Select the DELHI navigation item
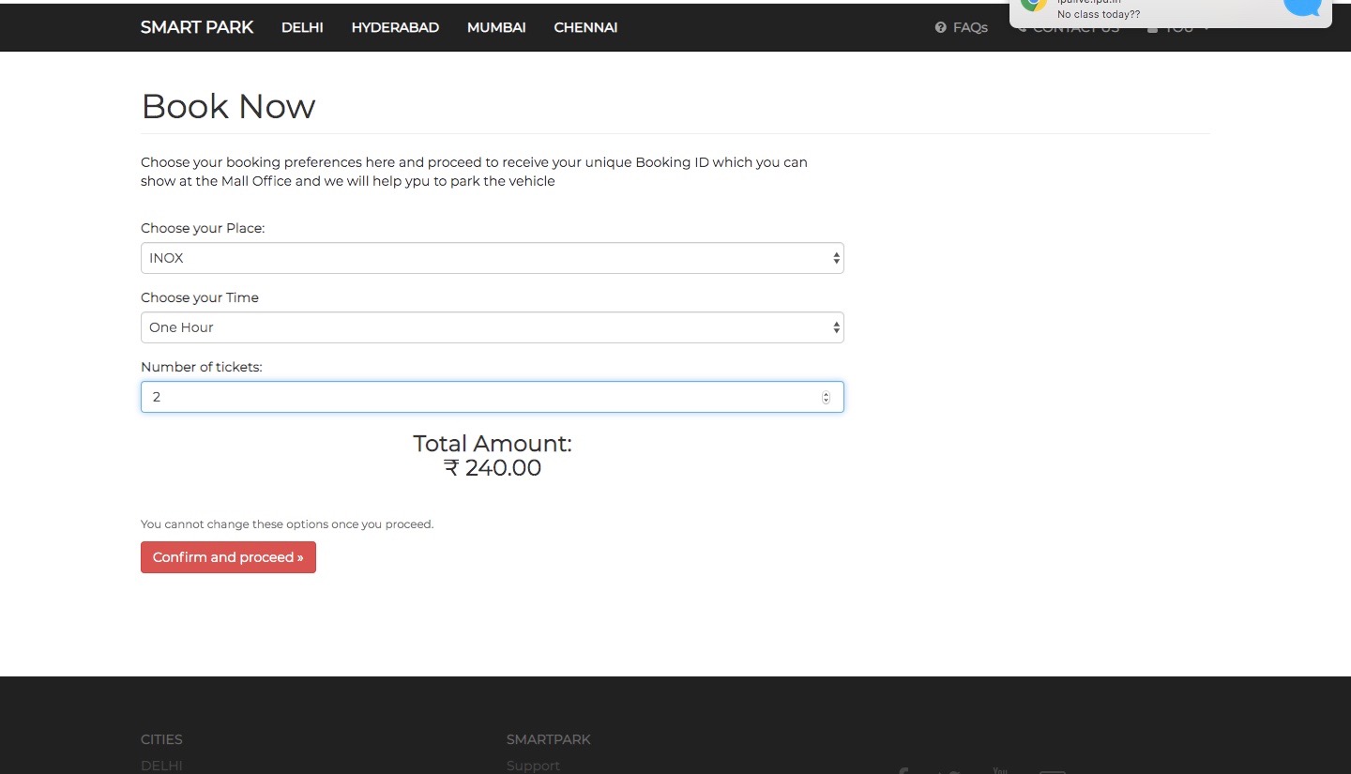This screenshot has width=1351, height=774. (302, 27)
